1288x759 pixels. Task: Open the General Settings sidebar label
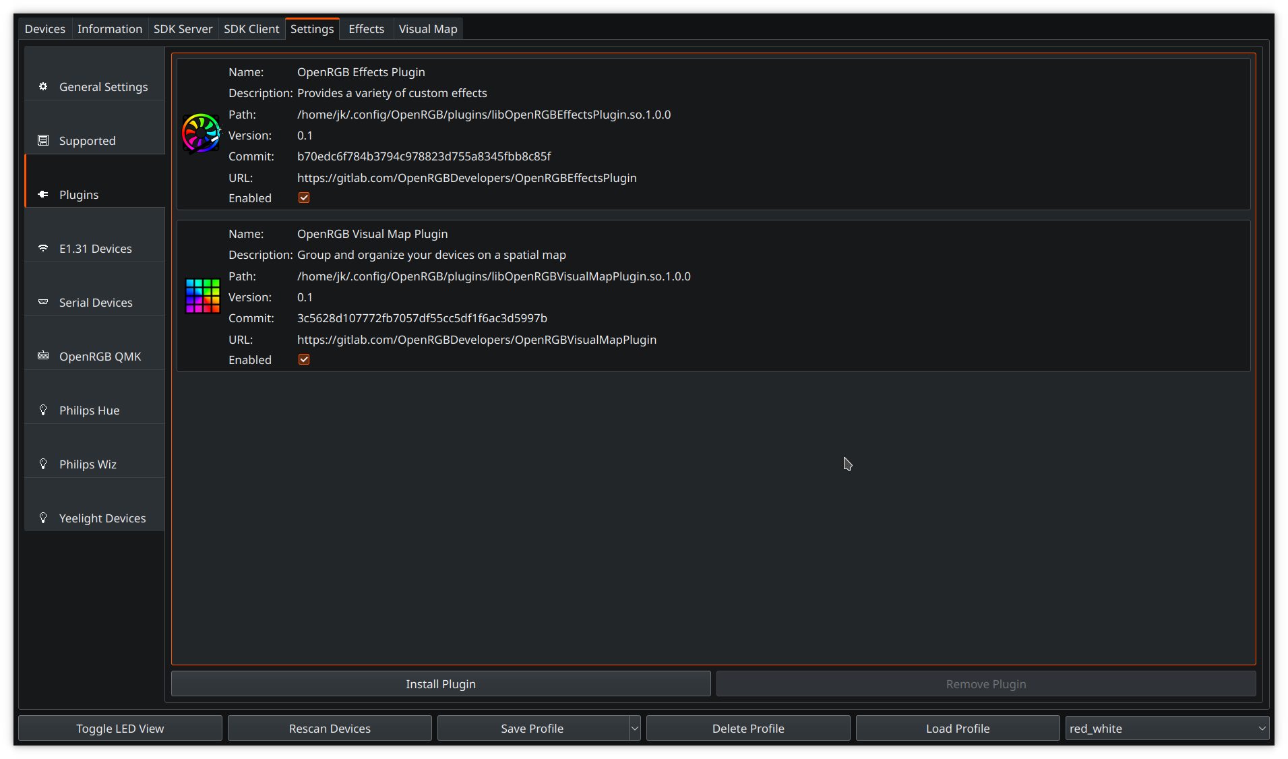tap(103, 86)
